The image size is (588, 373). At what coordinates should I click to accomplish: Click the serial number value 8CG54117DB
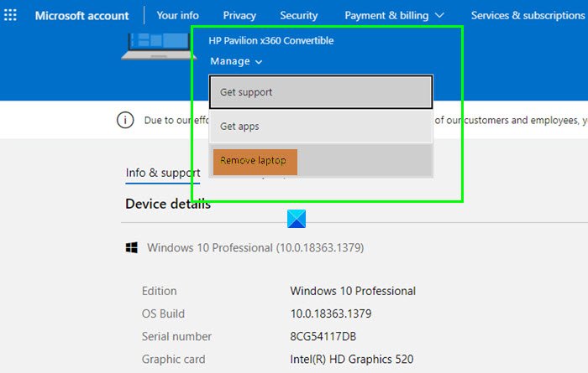(324, 336)
